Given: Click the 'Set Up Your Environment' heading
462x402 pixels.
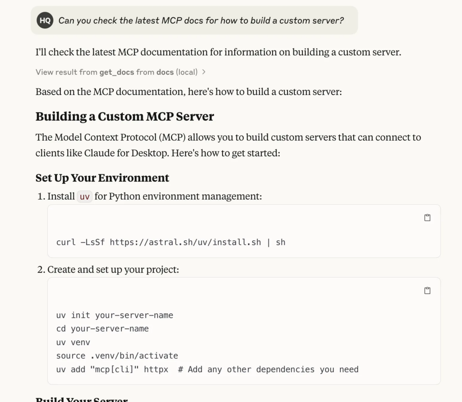Looking at the screenshot, I should [x=102, y=178].
